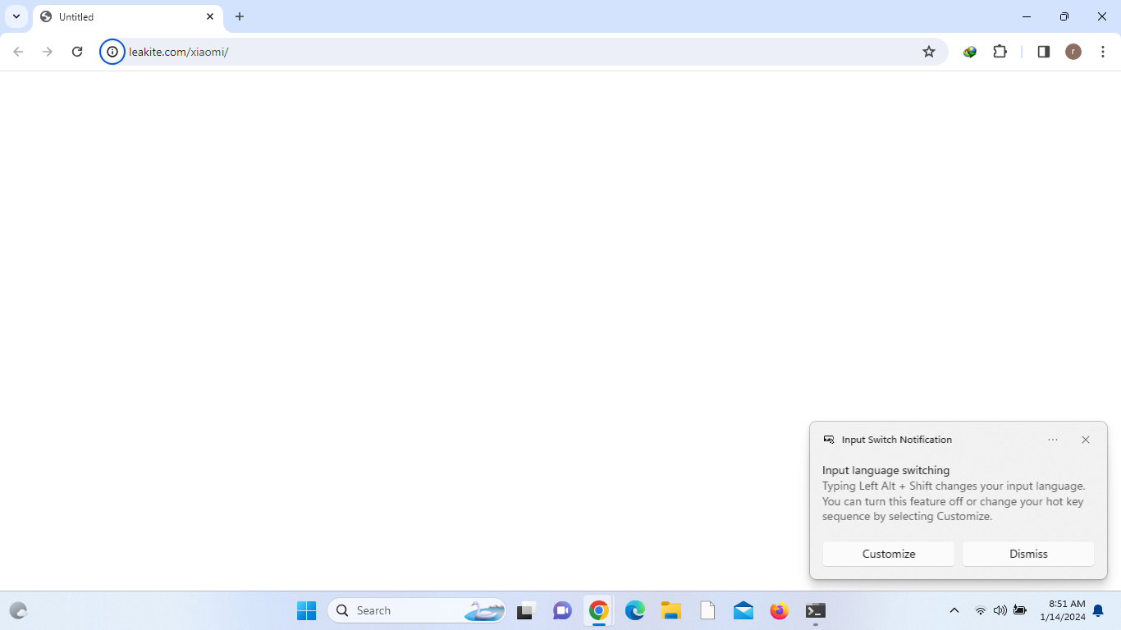
Task: Open the volume speaker control
Action: point(1000,610)
